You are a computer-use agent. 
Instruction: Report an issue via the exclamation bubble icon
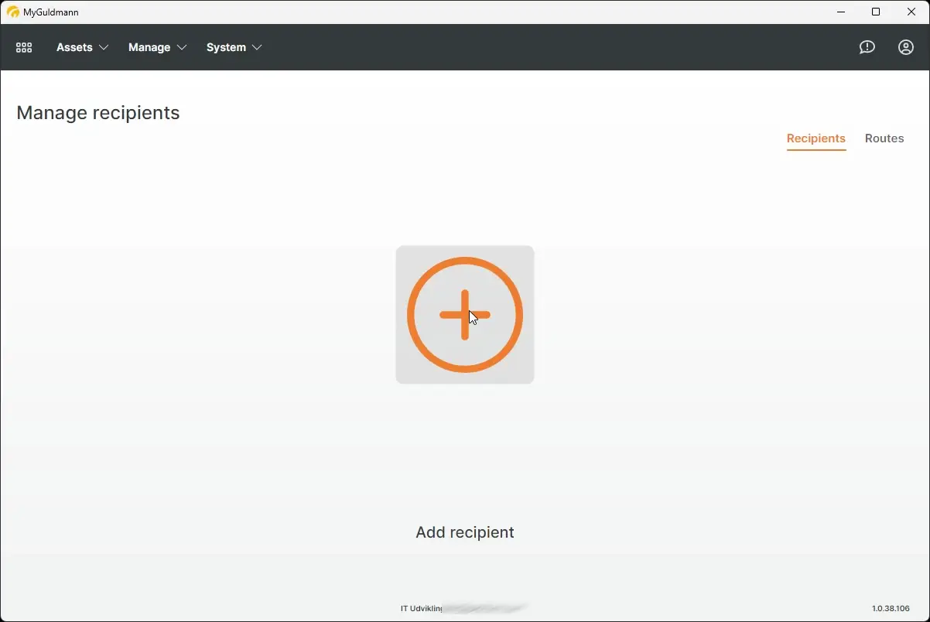867,47
